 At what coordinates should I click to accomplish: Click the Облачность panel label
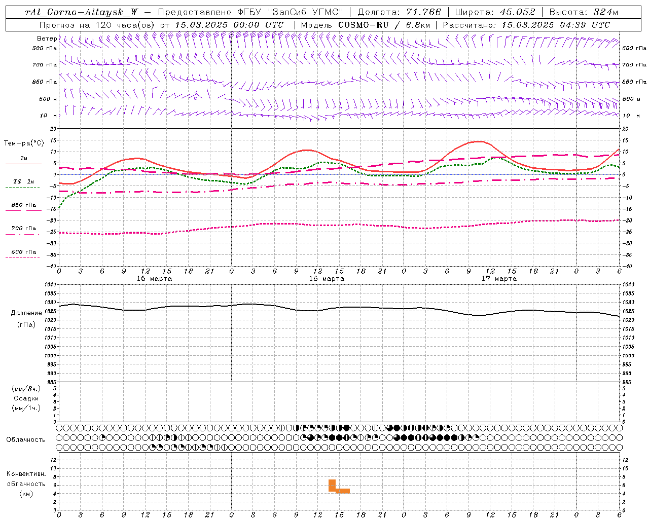(26, 440)
